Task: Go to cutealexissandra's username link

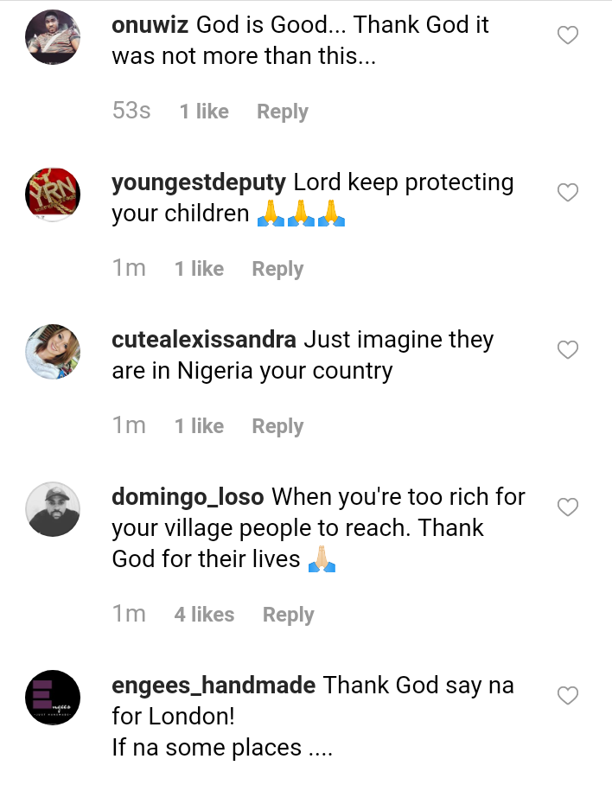Action: click(x=204, y=340)
